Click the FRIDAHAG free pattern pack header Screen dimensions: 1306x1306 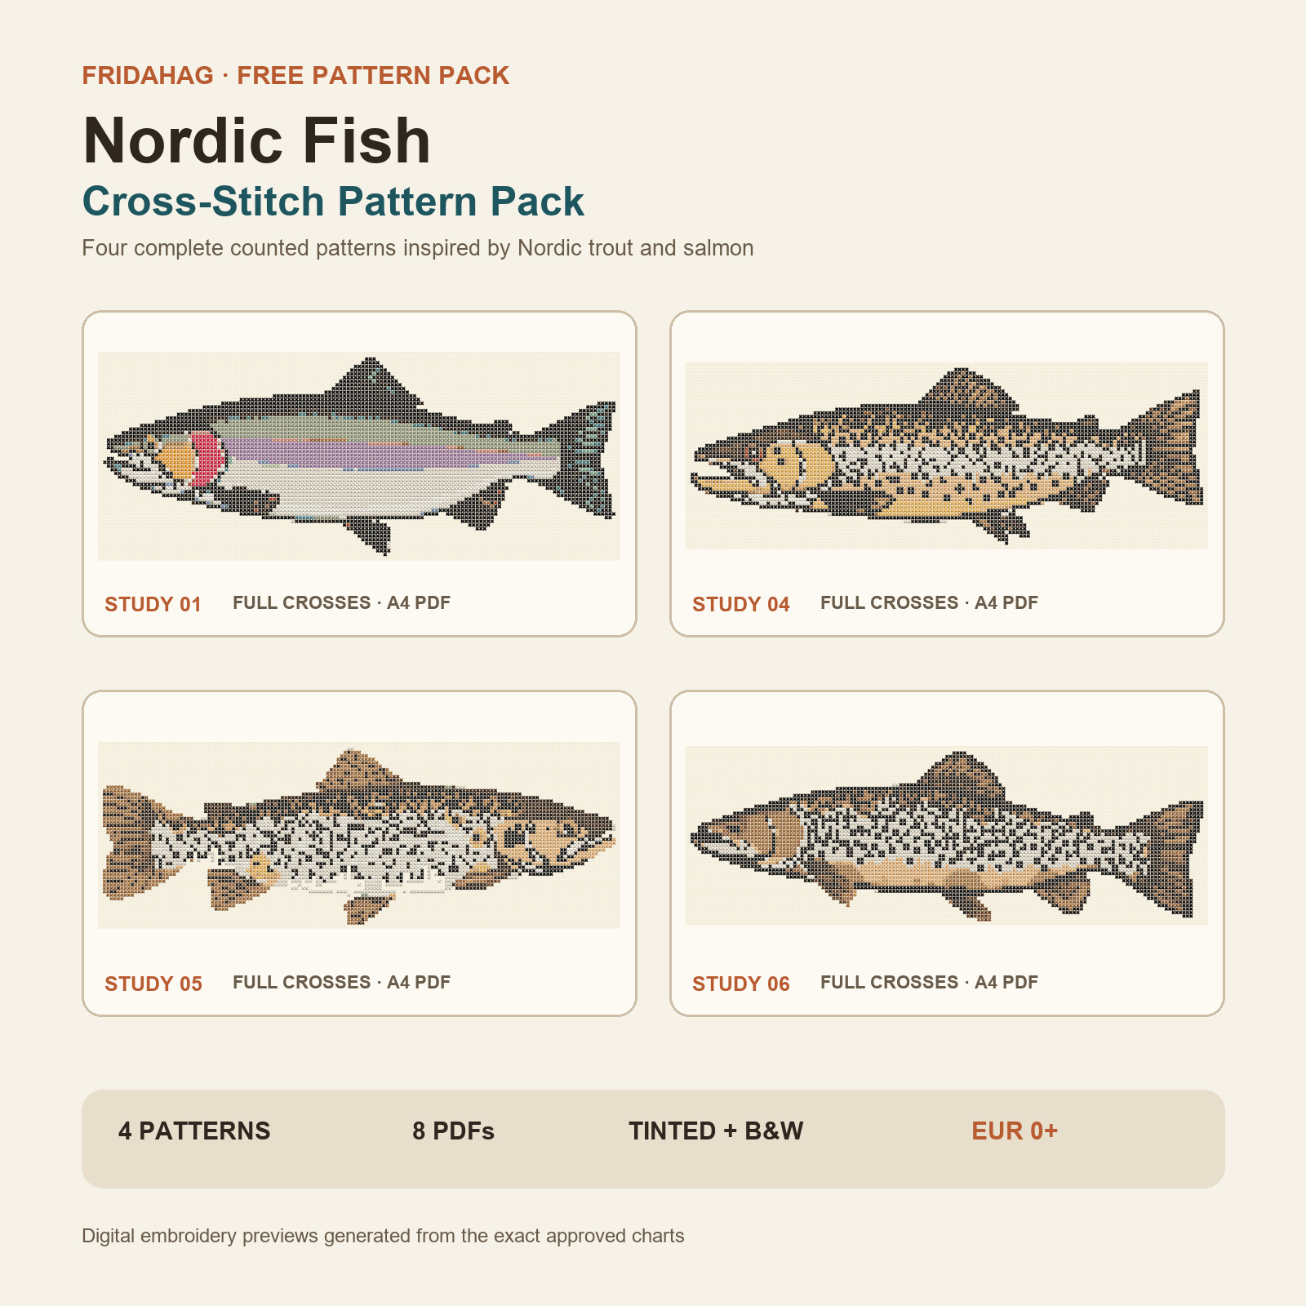[295, 75]
